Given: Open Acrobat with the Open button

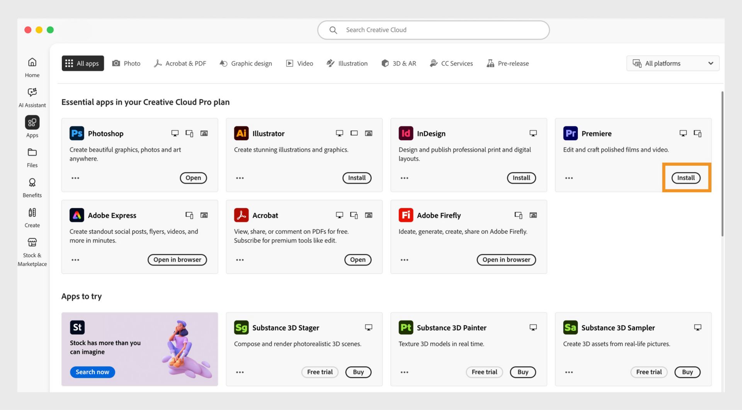Looking at the screenshot, I should (x=358, y=260).
